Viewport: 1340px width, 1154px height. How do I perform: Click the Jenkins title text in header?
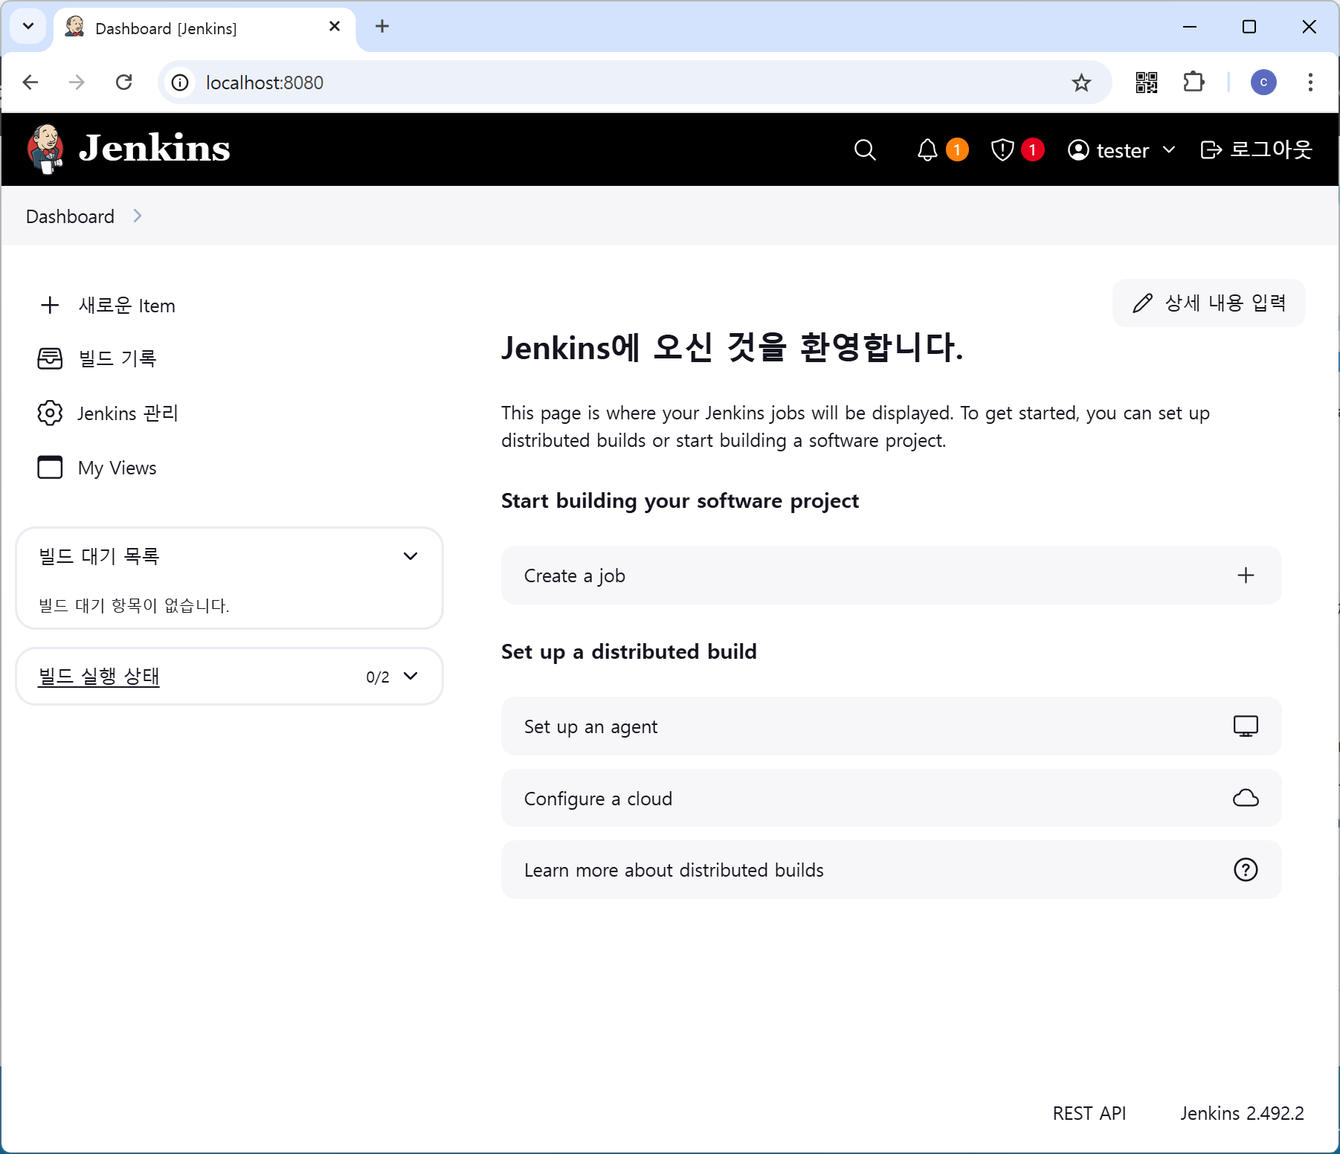pos(155,148)
